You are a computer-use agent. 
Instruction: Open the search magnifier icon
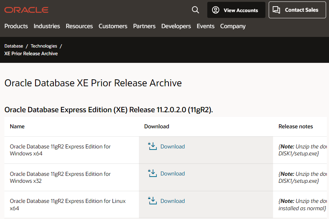(x=195, y=10)
